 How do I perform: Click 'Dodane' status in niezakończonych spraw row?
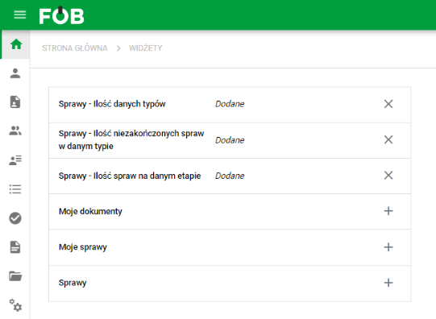tap(230, 140)
